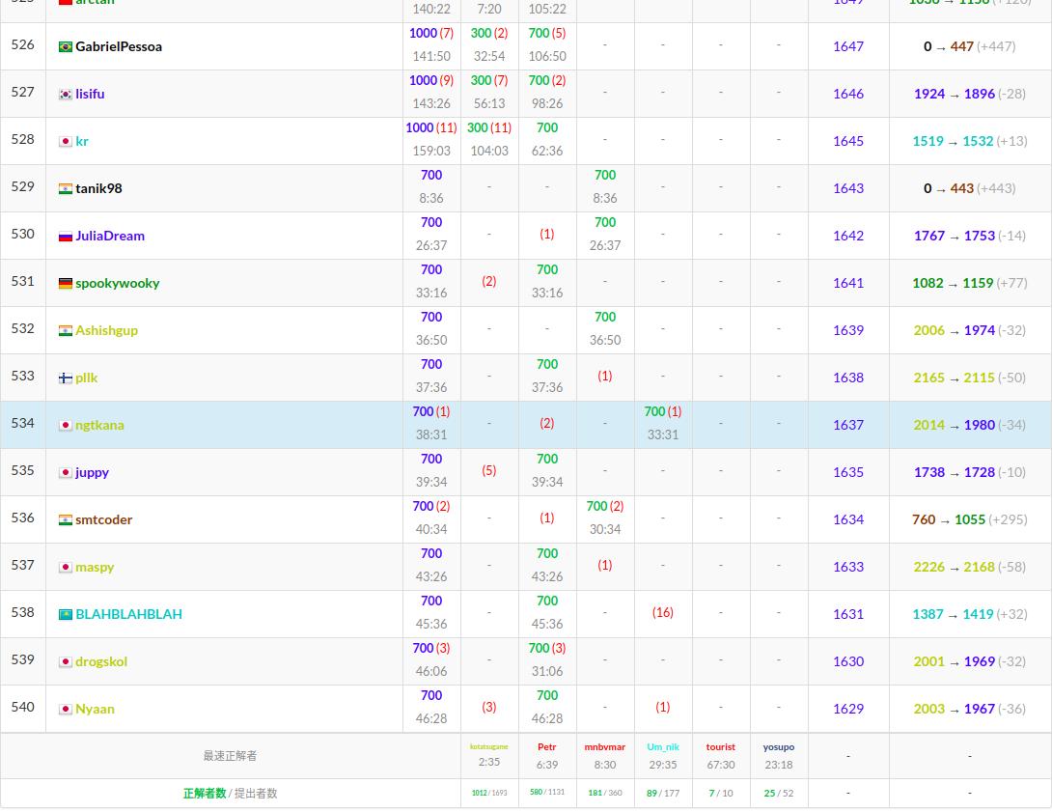Open tourist's fastest solver entry
The image size is (1052, 812).
click(x=721, y=747)
